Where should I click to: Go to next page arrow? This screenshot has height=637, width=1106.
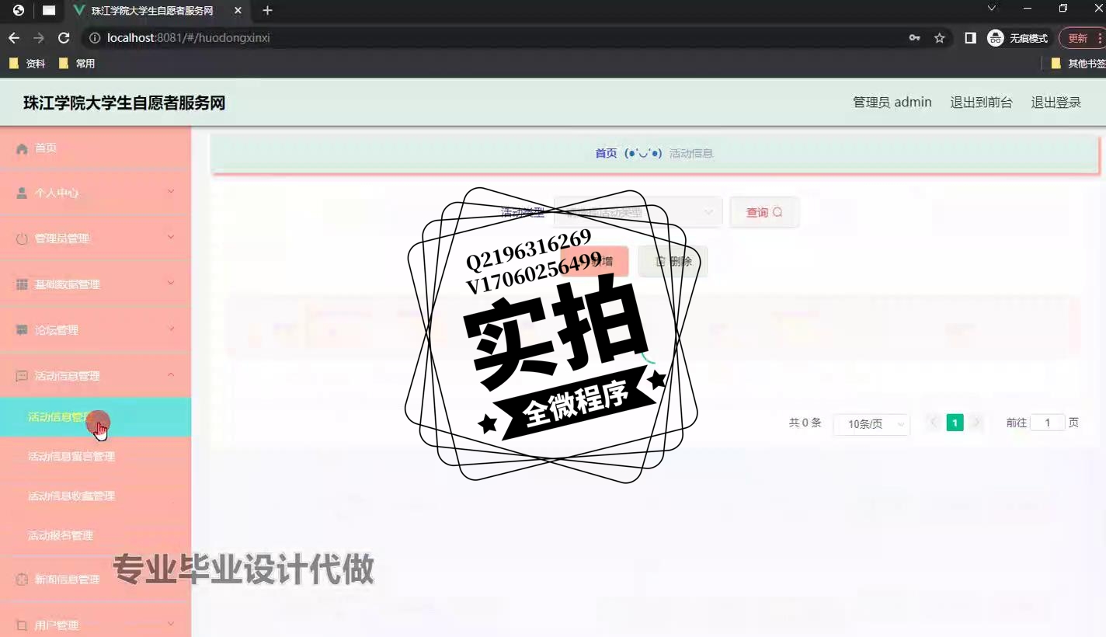977,423
